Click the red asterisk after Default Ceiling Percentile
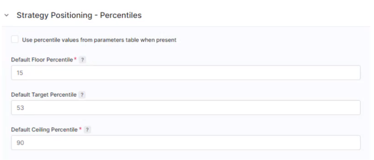Screen dimensions: 374x160 (80, 129)
